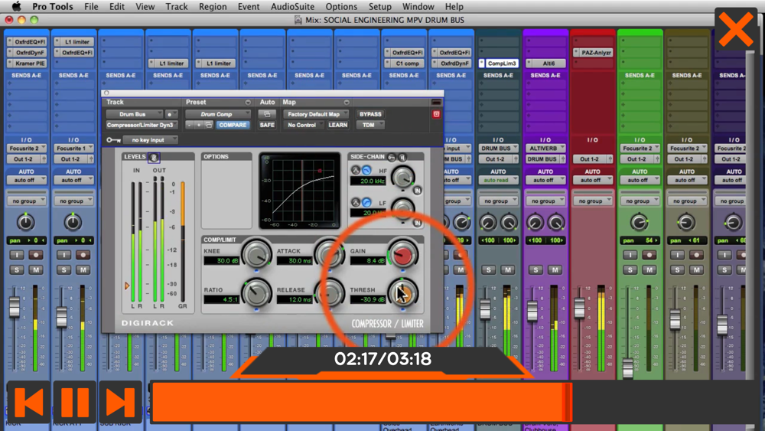Select the blue LF high-pass filter shape icon
This screenshot has width=765, height=431.
366,203
